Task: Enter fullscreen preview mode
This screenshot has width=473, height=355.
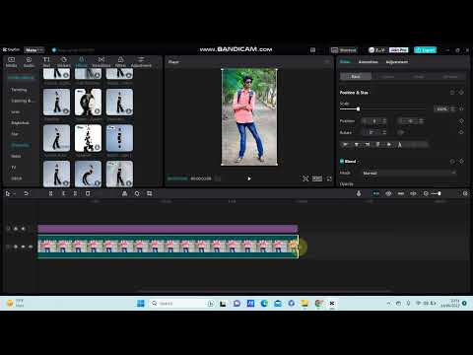Action: pyautogui.click(x=329, y=178)
